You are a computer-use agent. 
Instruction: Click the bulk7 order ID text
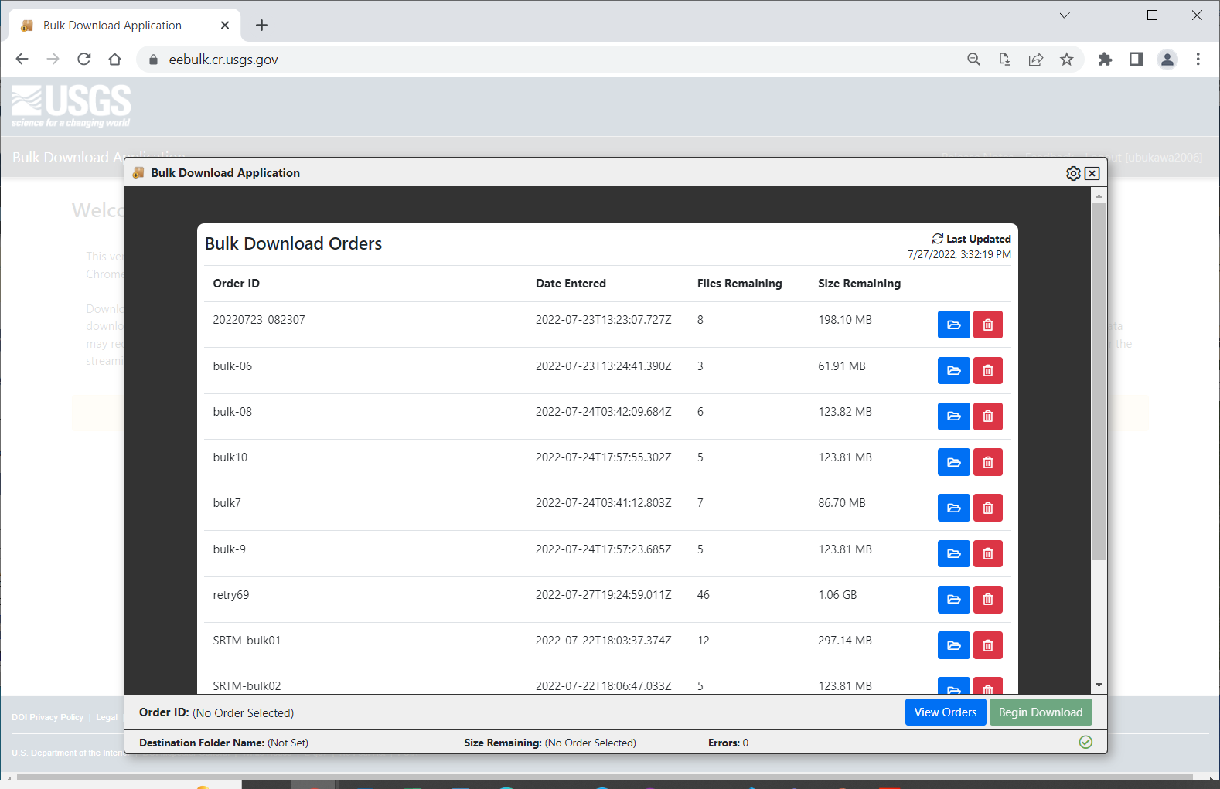[x=227, y=503]
